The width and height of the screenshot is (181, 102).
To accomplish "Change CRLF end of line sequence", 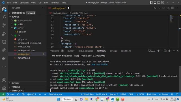I will coord(131,94).
